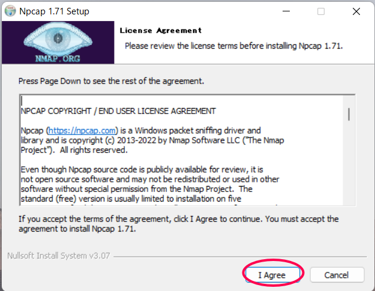The image size is (375, 291).
Task: Minimize the Npcap Setup window
Action: pos(286,11)
